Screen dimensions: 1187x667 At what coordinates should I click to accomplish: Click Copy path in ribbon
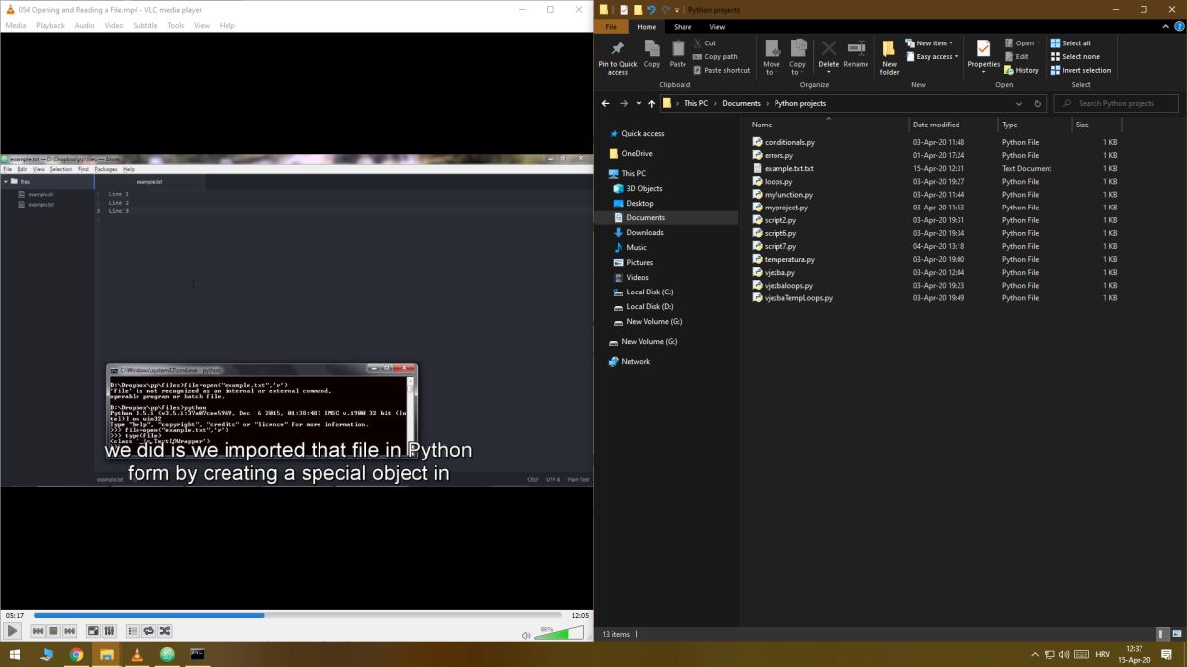715,56
